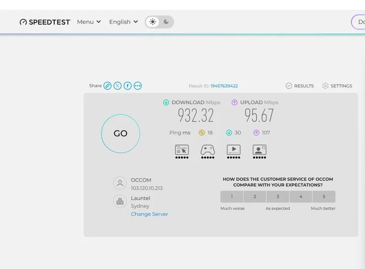
Task: Click the online gaming experience icon
Action: click(208, 152)
